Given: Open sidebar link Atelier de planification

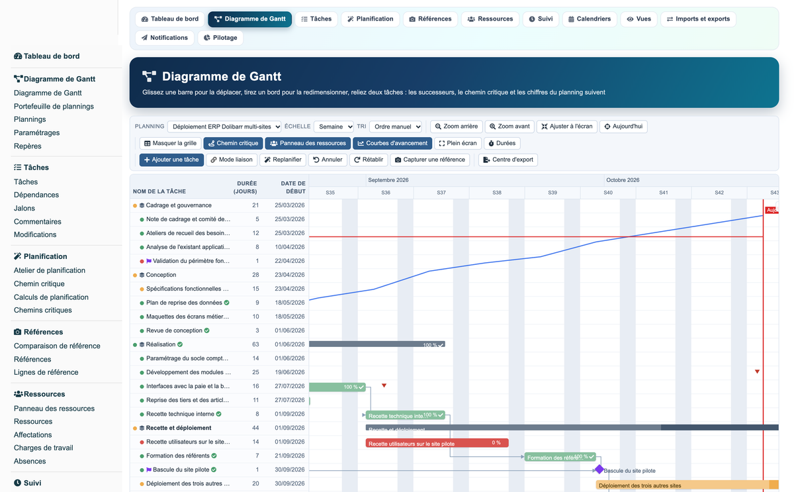Looking at the screenshot, I should click(50, 270).
